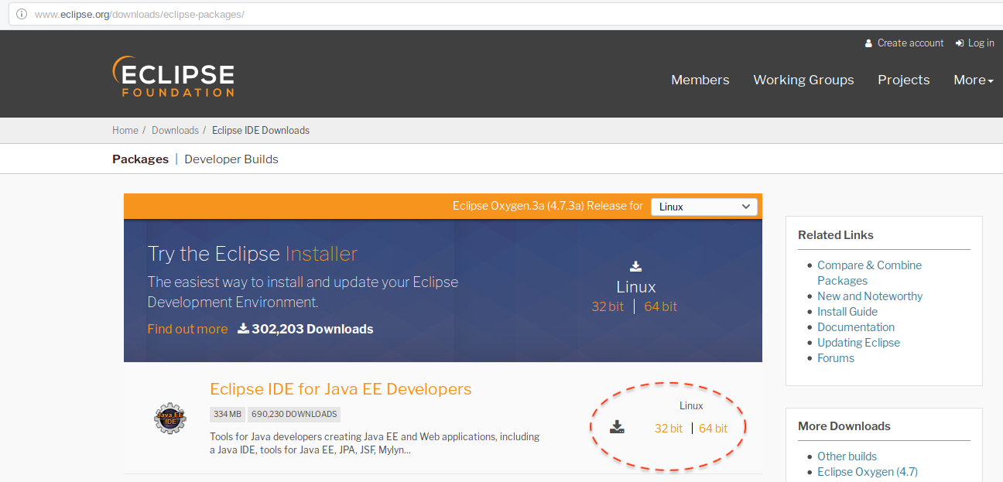Screen dimensions: 1003x482
Task: Expand the More navigation menu
Action: point(974,80)
